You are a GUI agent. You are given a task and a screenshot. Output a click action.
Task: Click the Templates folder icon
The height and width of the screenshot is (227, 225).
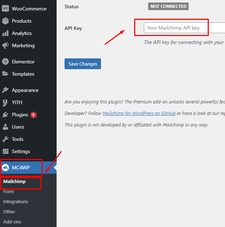coord(5,74)
